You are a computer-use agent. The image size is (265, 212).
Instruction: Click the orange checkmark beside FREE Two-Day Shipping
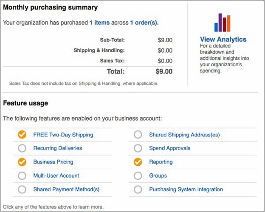click(22, 135)
